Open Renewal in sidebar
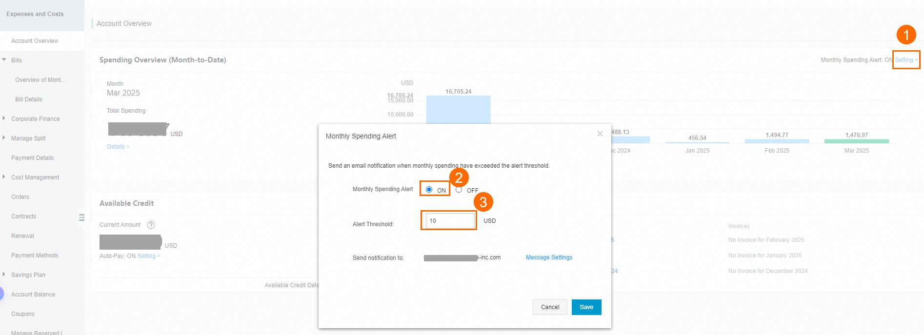This screenshot has height=335, width=924. (23, 236)
